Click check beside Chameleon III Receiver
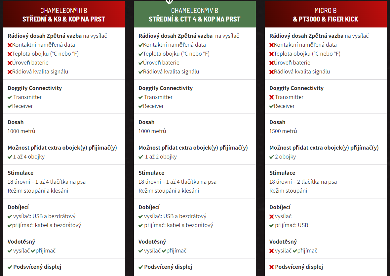Screen dimensions: 390x276 pyautogui.click(x=10, y=106)
